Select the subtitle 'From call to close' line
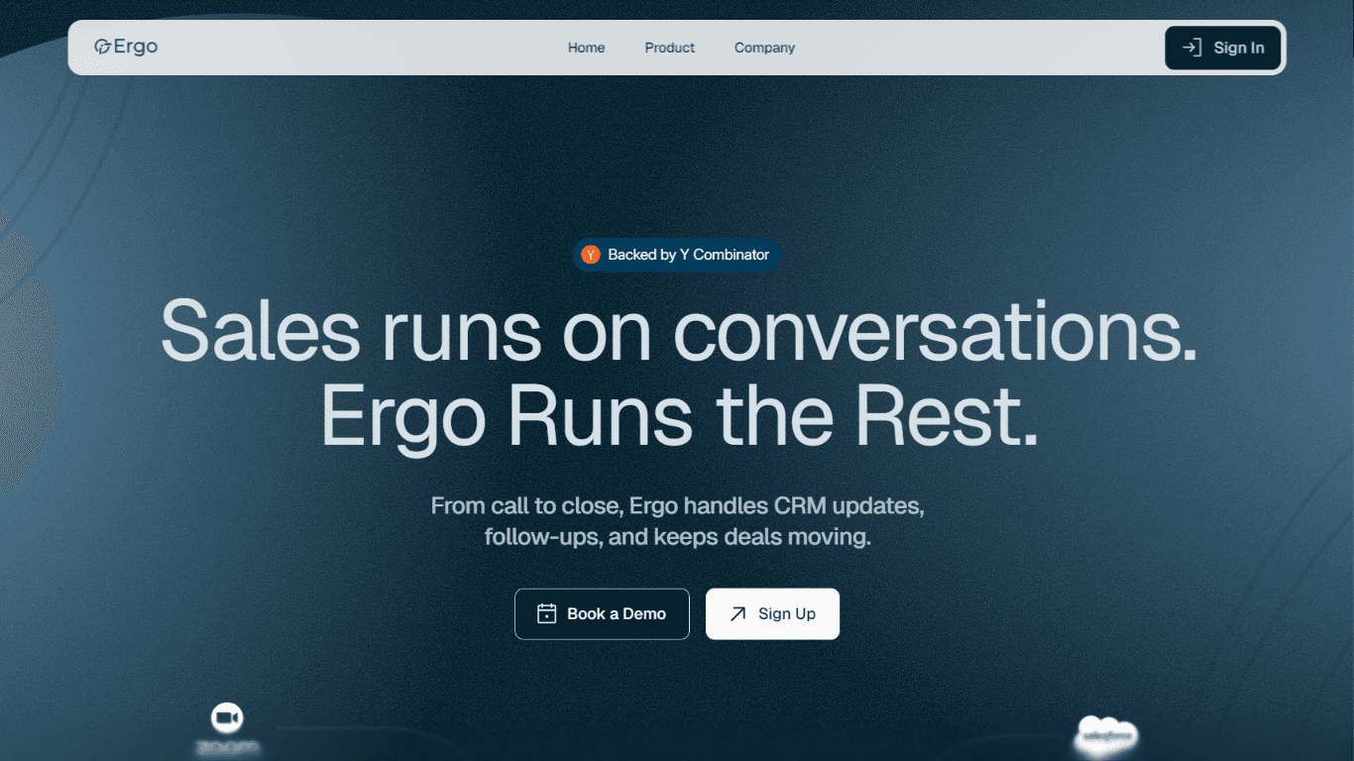Screen dimensions: 1354x761 point(677,506)
